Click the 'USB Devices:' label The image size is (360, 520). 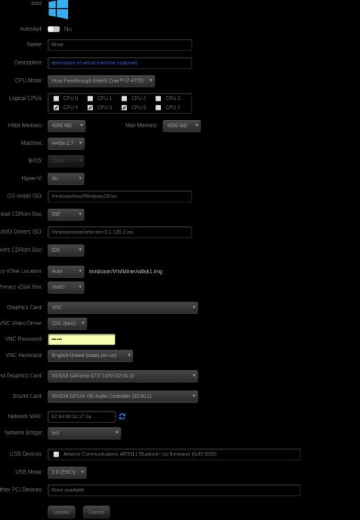click(x=26, y=454)
